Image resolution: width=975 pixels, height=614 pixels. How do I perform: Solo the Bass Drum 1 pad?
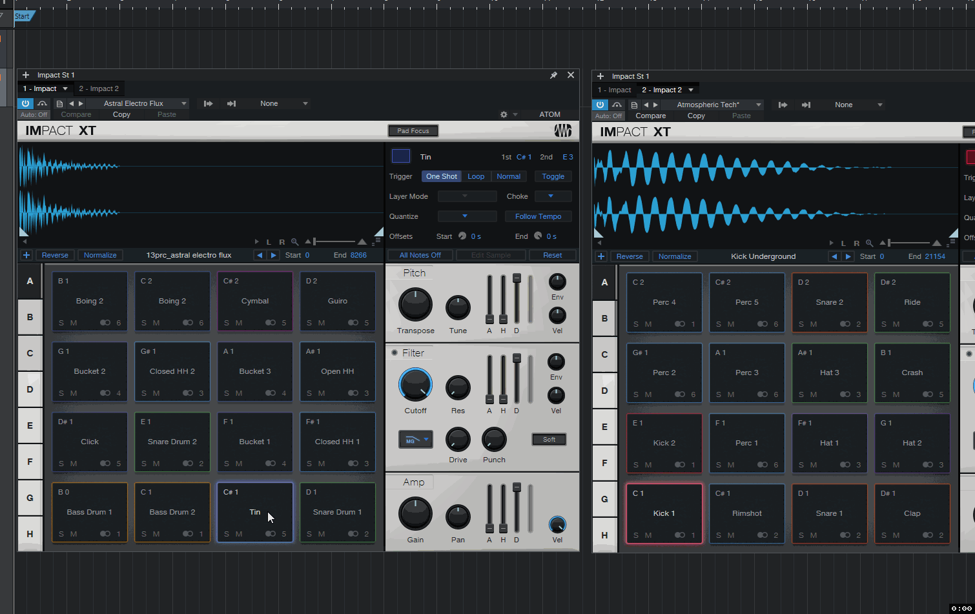pyautogui.click(x=61, y=534)
